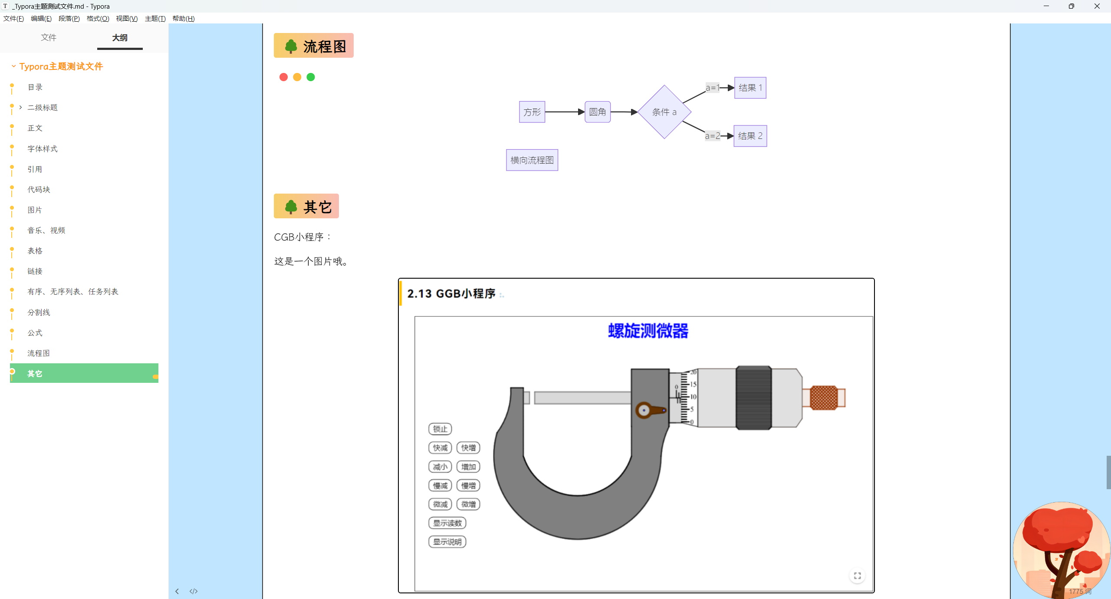This screenshot has width=1111, height=599.
Task: Click the 流程图 section heading
Action: click(x=313, y=46)
